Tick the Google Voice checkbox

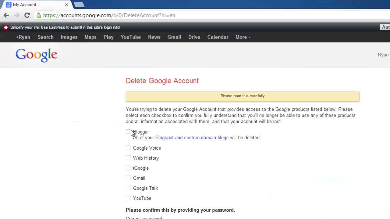(128, 148)
